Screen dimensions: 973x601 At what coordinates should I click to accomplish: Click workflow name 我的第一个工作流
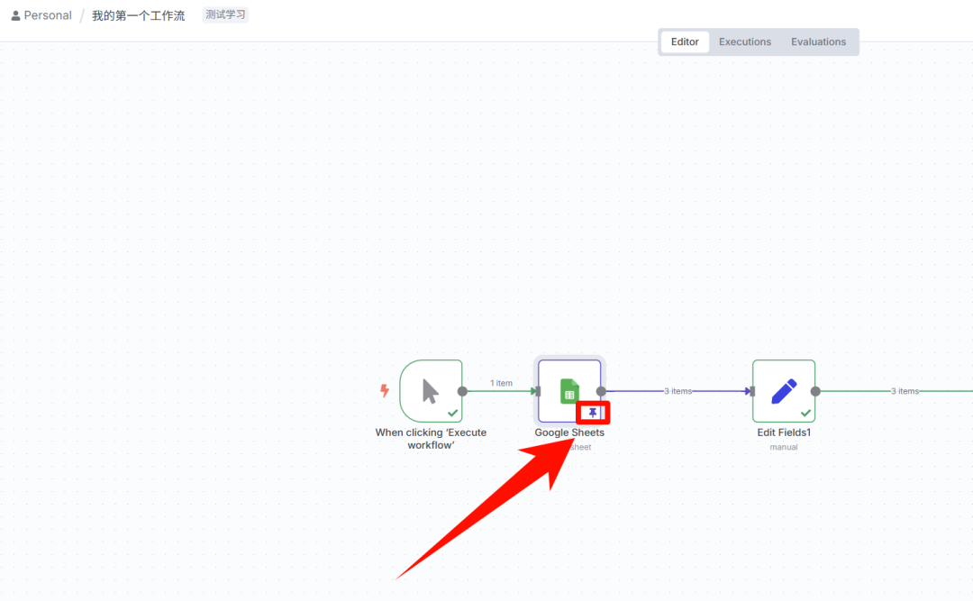(x=138, y=15)
